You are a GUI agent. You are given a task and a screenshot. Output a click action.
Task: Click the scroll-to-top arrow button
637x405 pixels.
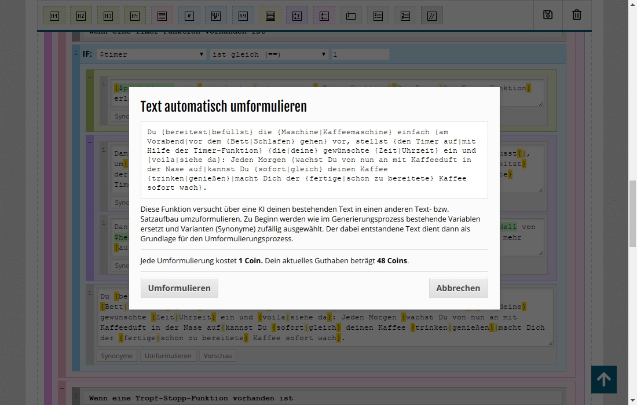tap(603, 380)
